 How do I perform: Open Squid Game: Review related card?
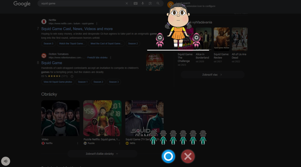(x=221, y=45)
